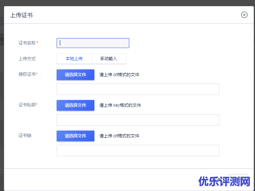The height and width of the screenshot is (191, 255).
Task: Click 请选择文件 button for 证书链
Action: pos(76,136)
